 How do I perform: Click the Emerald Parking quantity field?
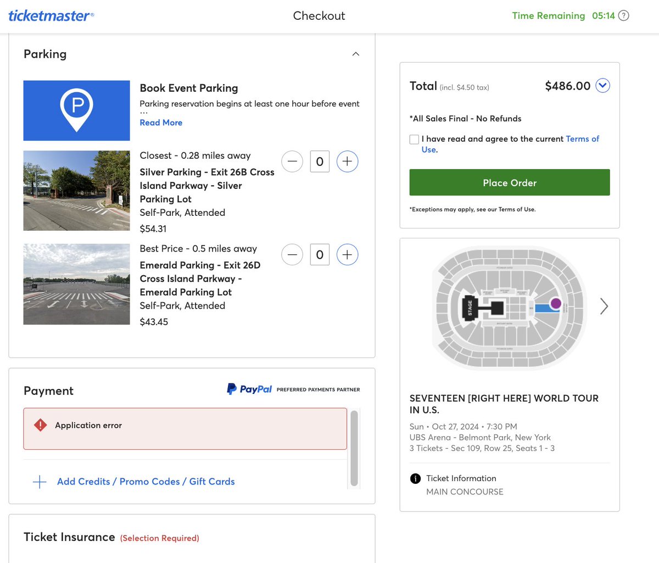point(320,254)
